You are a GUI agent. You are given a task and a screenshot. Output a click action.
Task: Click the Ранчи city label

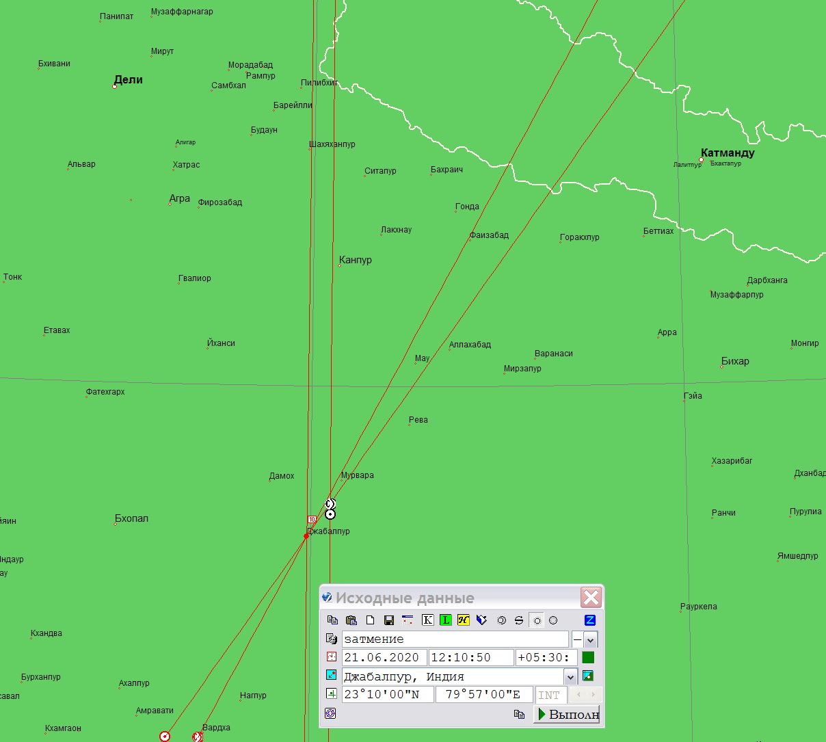point(723,513)
